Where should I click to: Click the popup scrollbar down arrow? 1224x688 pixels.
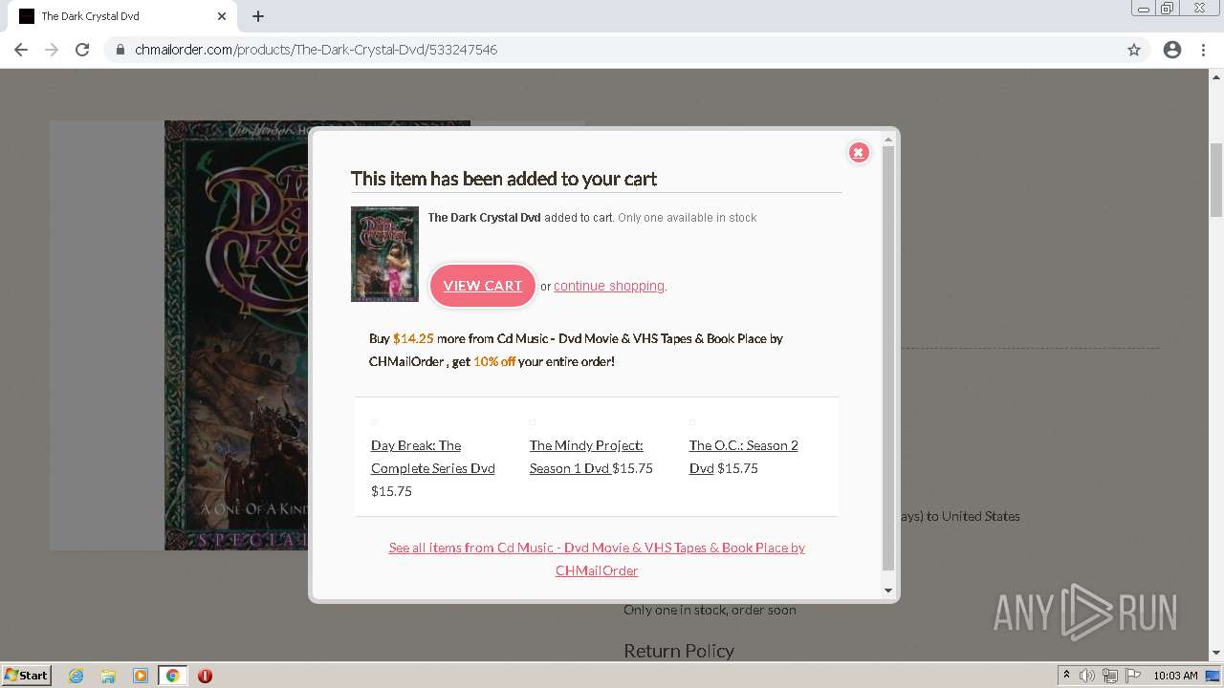click(x=888, y=591)
